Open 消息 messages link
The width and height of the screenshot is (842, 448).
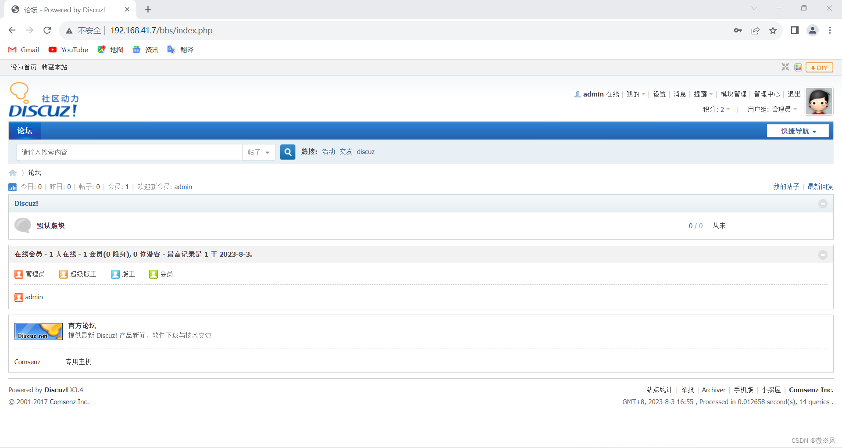(x=680, y=94)
